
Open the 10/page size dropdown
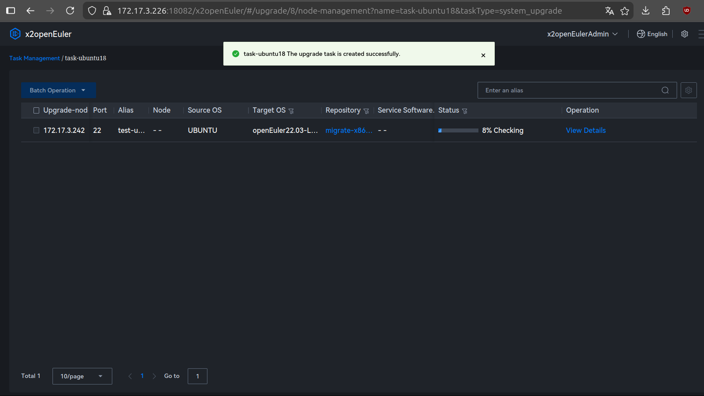pos(82,376)
